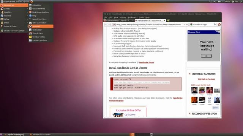Image resolution: width=243 pixels, height=136 pixels.
Task: Open Firefox Bookmarks menu
Action: point(133,17)
